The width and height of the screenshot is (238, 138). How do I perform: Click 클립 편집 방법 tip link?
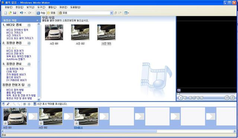tap(14, 92)
